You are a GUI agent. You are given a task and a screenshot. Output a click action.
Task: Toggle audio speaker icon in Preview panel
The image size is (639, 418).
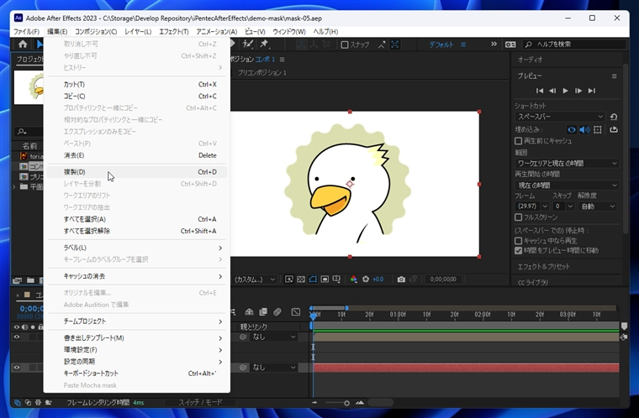coord(585,129)
